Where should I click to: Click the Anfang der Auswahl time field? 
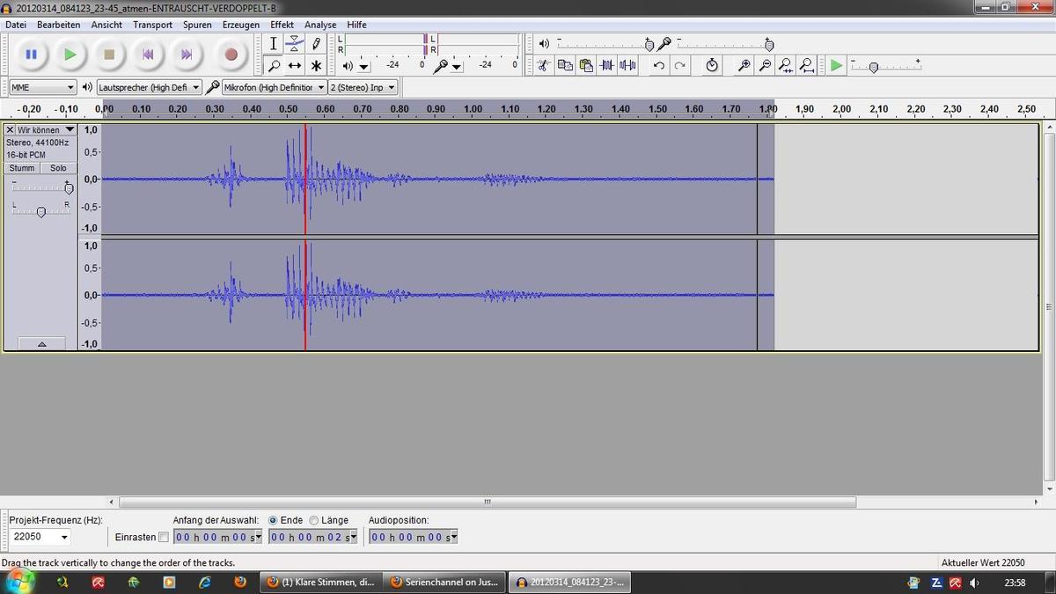coord(217,537)
